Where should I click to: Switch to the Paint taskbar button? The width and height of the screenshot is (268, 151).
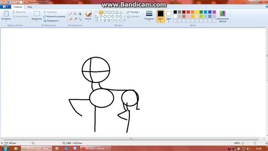[x=36, y=148]
